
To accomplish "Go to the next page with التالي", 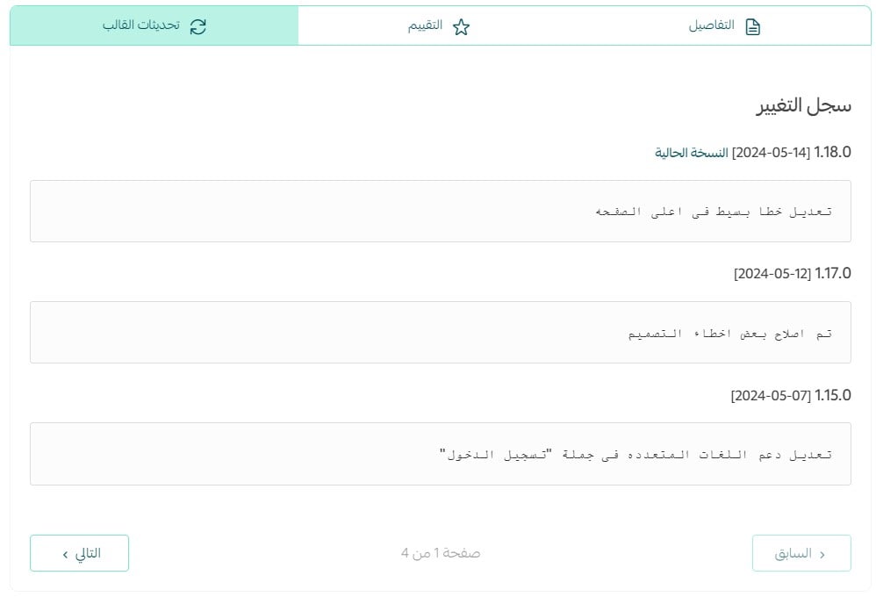I will point(80,553).
